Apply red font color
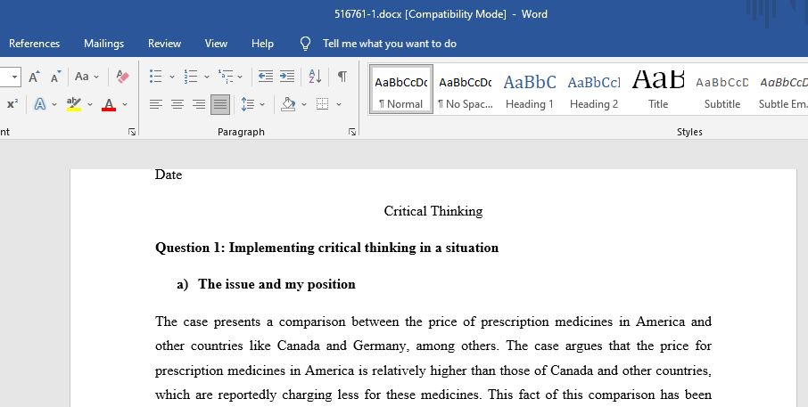This screenshot has height=407, width=808. coord(109,104)
